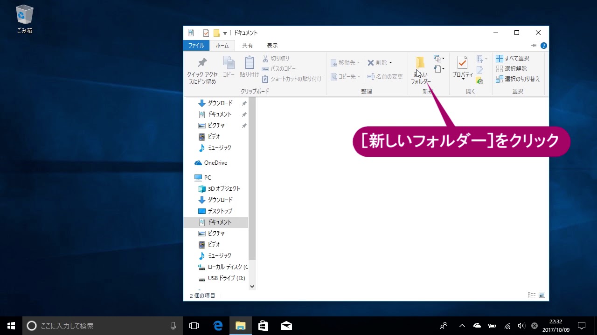Click the Open dropdown icon beside Properties
The width and height of the screenshot is (597, 335).
click(x=482, y=59)
